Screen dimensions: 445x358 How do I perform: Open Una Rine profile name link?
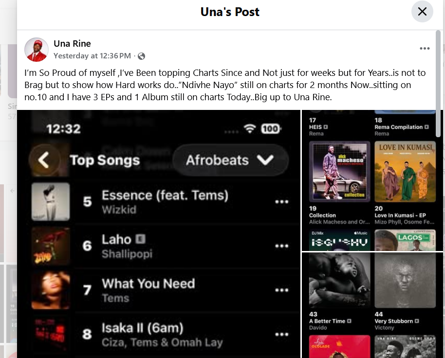click(72, 44)
